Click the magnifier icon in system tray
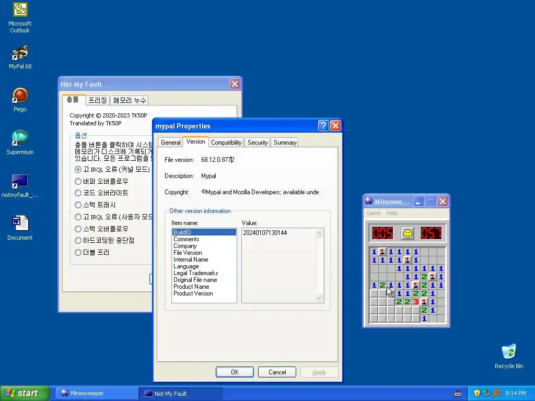The width and height of the screenshot is (535, 401). click(x=497, y=393)
